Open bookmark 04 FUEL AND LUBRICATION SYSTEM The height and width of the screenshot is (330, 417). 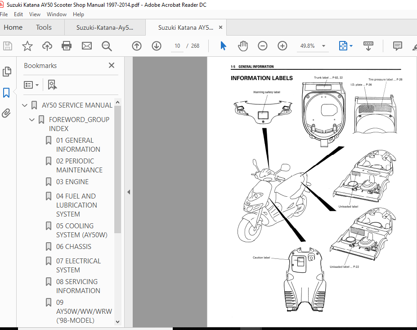coord(76,205)
